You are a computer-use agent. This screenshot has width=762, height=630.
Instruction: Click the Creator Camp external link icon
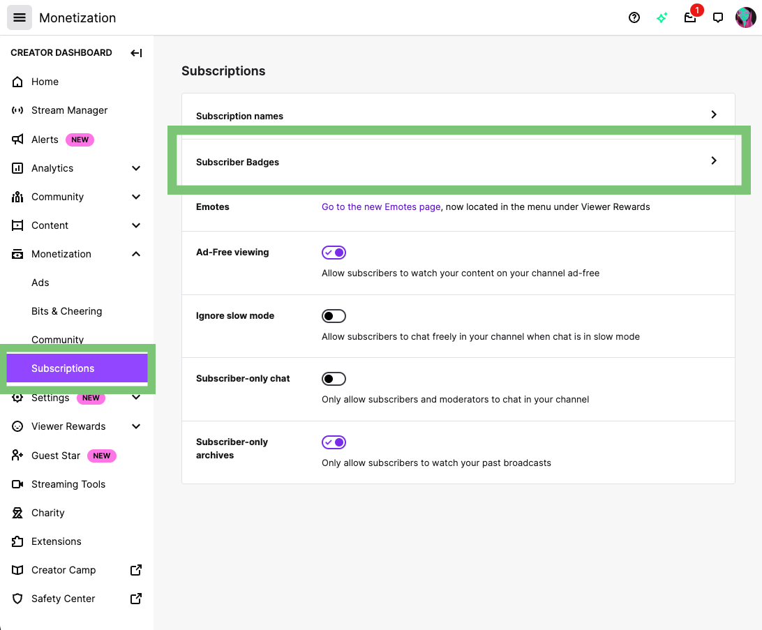coord(136,570)
